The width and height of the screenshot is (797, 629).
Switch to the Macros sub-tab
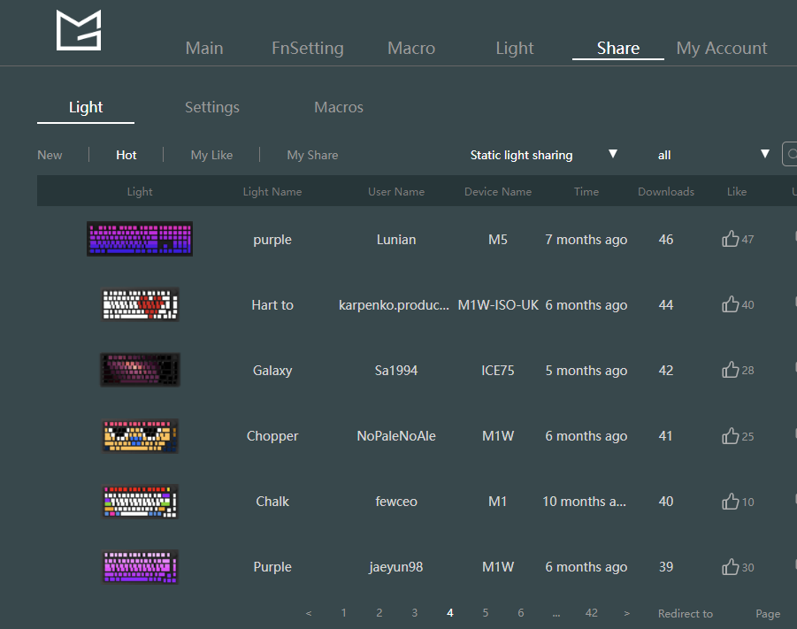339,107
